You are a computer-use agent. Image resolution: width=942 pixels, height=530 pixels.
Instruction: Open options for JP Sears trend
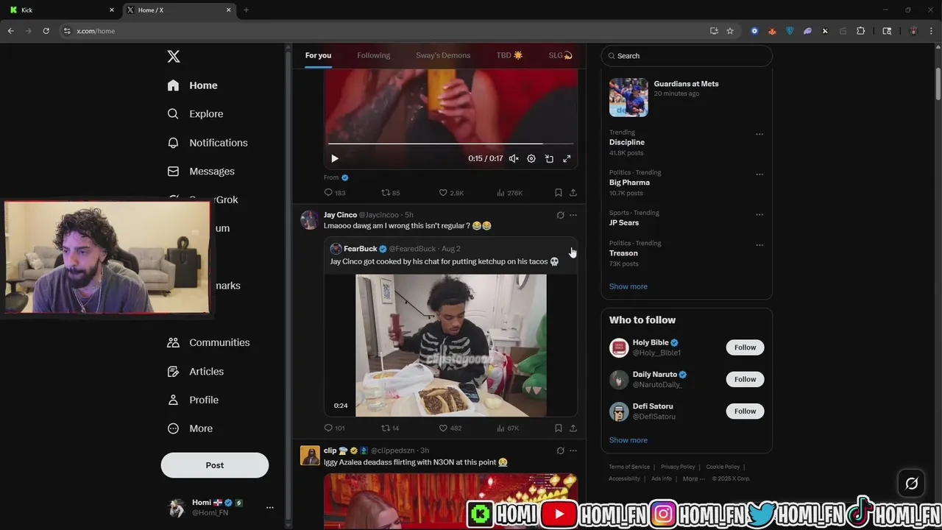759,215
